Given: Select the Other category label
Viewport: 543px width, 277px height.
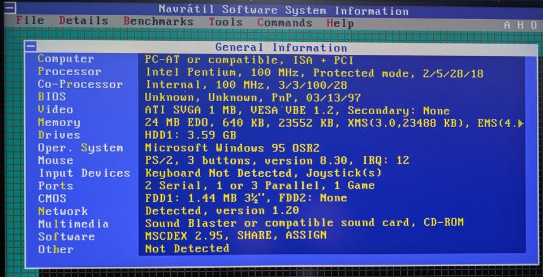Looking at the screenshot, I should [x=55, y=249].
